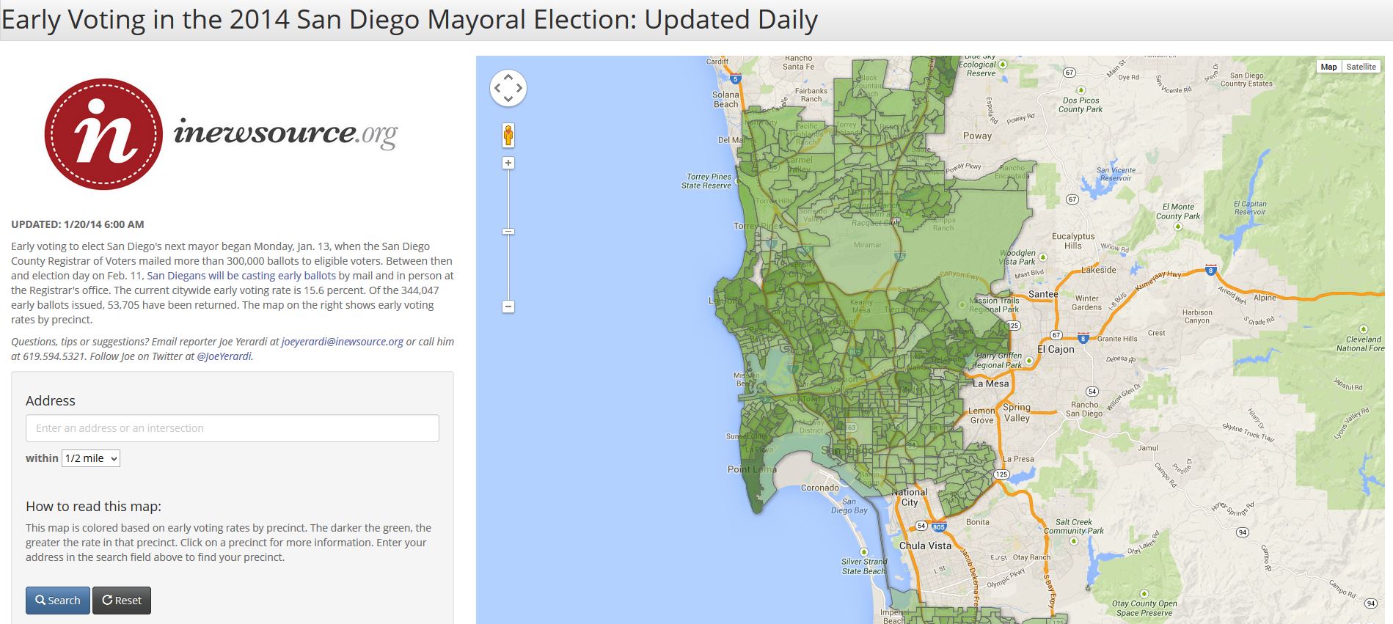
Task: Switch to Map view tab
Action: point(1328,67)
